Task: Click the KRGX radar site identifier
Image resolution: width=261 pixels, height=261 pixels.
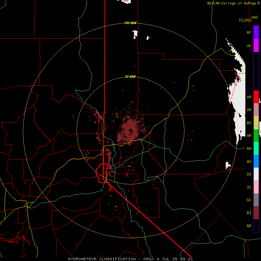Action: (x=149, y=259)
